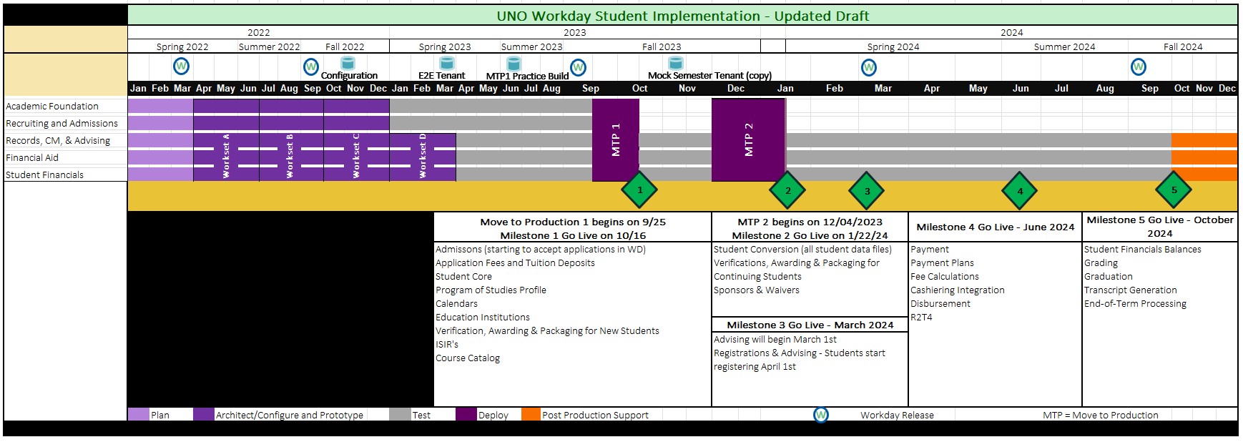Image resolution: width=1243 pixels, height=442 pixels.
Task: Click the Spring 2023 term header
Action: (x=445, y=46)
